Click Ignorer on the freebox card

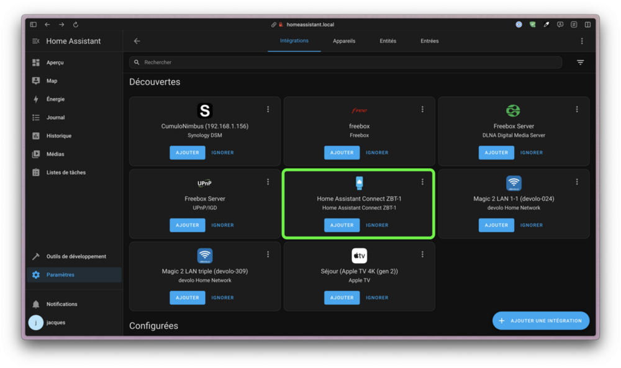click(377, 152)
